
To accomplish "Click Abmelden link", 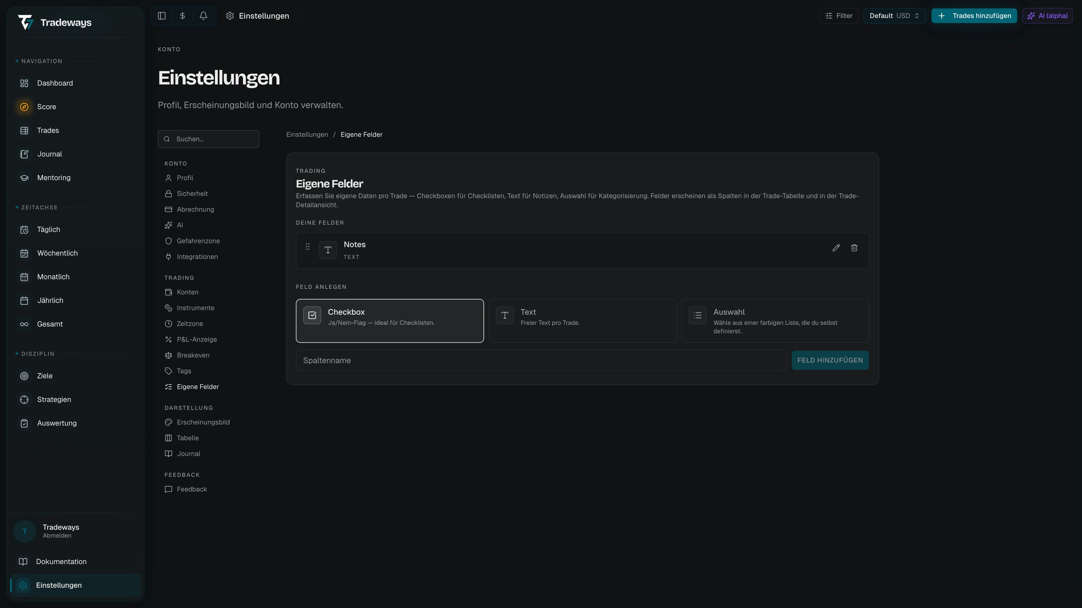I will 57,536.
